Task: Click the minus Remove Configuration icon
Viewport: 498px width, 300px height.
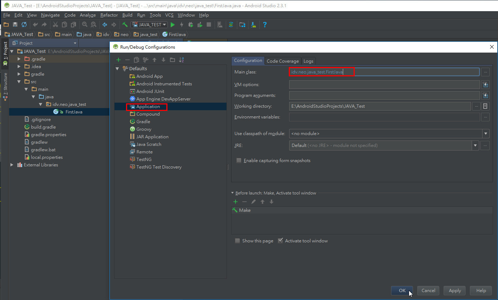Action: [x=127, y=60]
